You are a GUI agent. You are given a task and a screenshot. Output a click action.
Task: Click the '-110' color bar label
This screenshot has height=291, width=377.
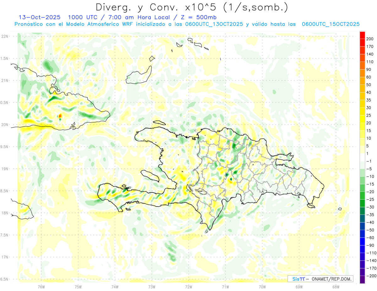(372, 253)
